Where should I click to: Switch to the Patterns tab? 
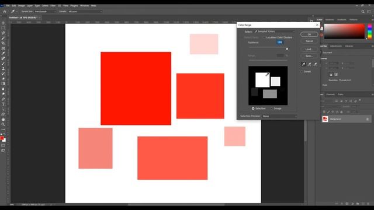(354, 20)
